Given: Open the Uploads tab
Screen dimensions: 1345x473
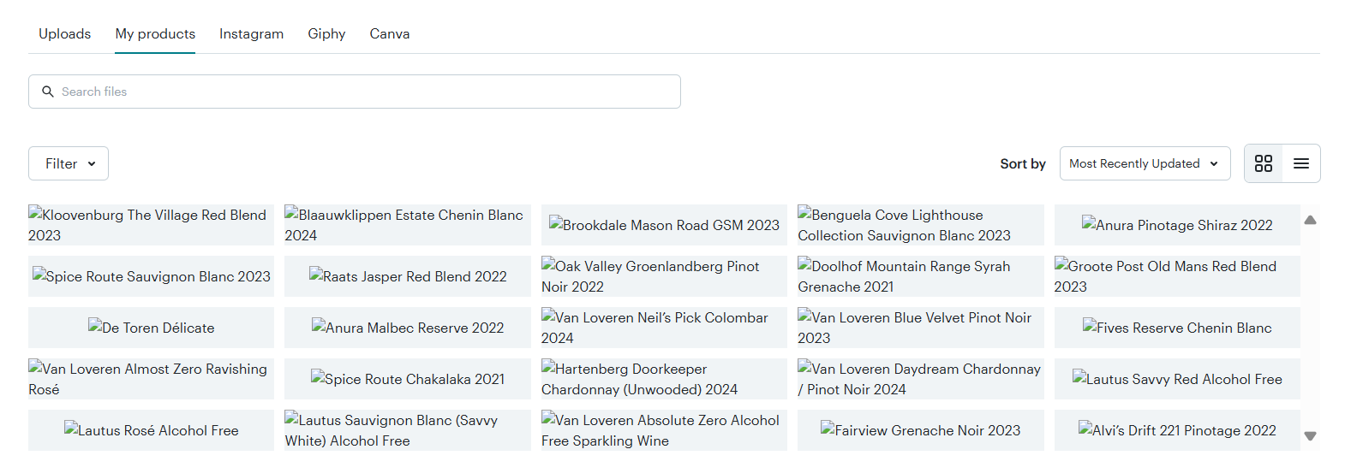Looking at the screenshot, I should 64,34.
